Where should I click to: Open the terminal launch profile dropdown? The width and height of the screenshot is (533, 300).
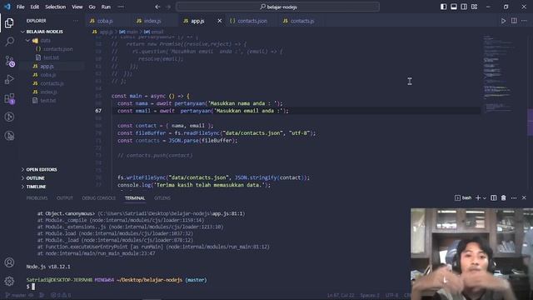(485, 198)
